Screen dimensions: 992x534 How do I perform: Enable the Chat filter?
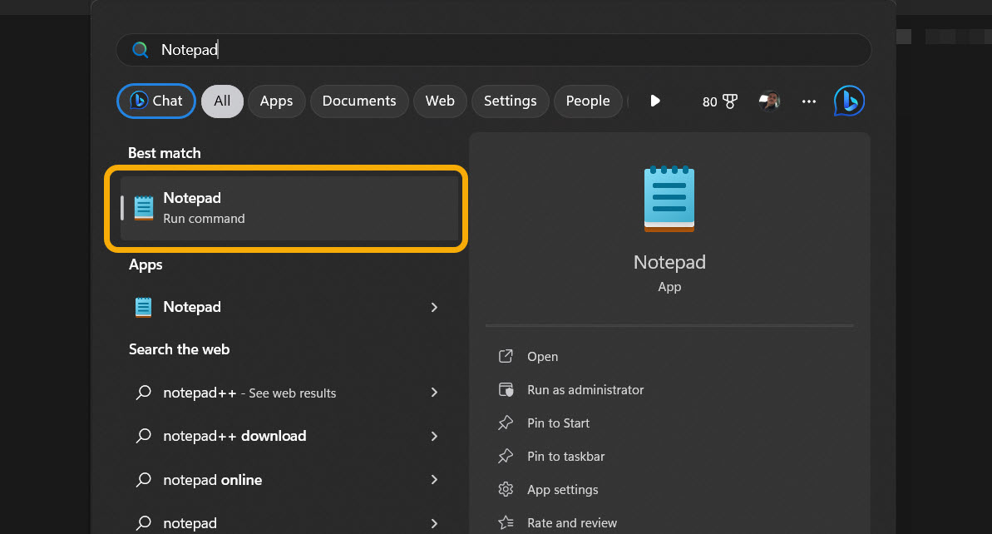(155, 101)
